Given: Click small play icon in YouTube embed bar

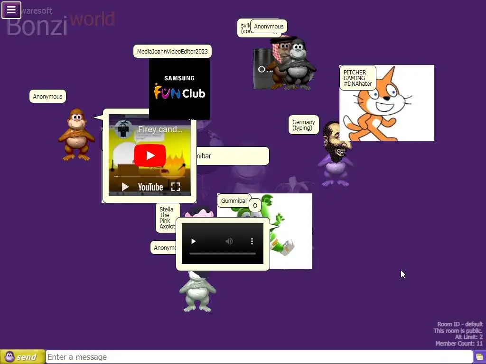Looking at the screenshot, I should (125, 187).
